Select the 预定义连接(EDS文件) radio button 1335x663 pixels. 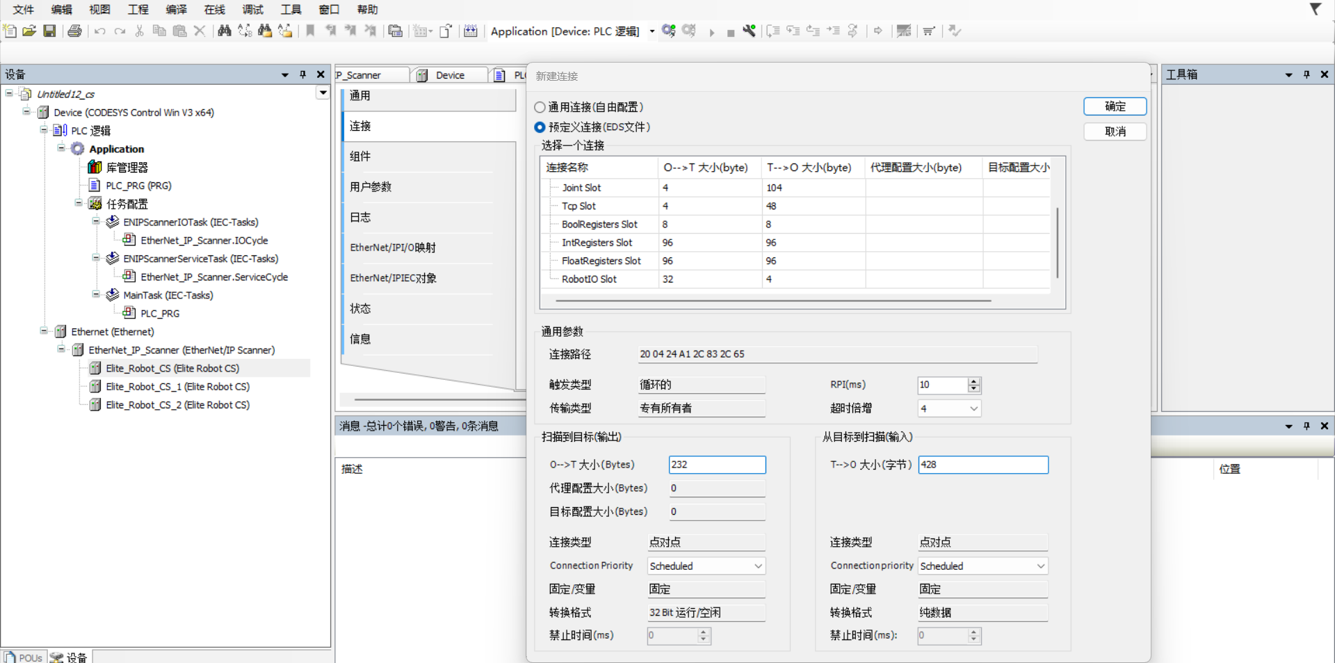coord(540,127)
